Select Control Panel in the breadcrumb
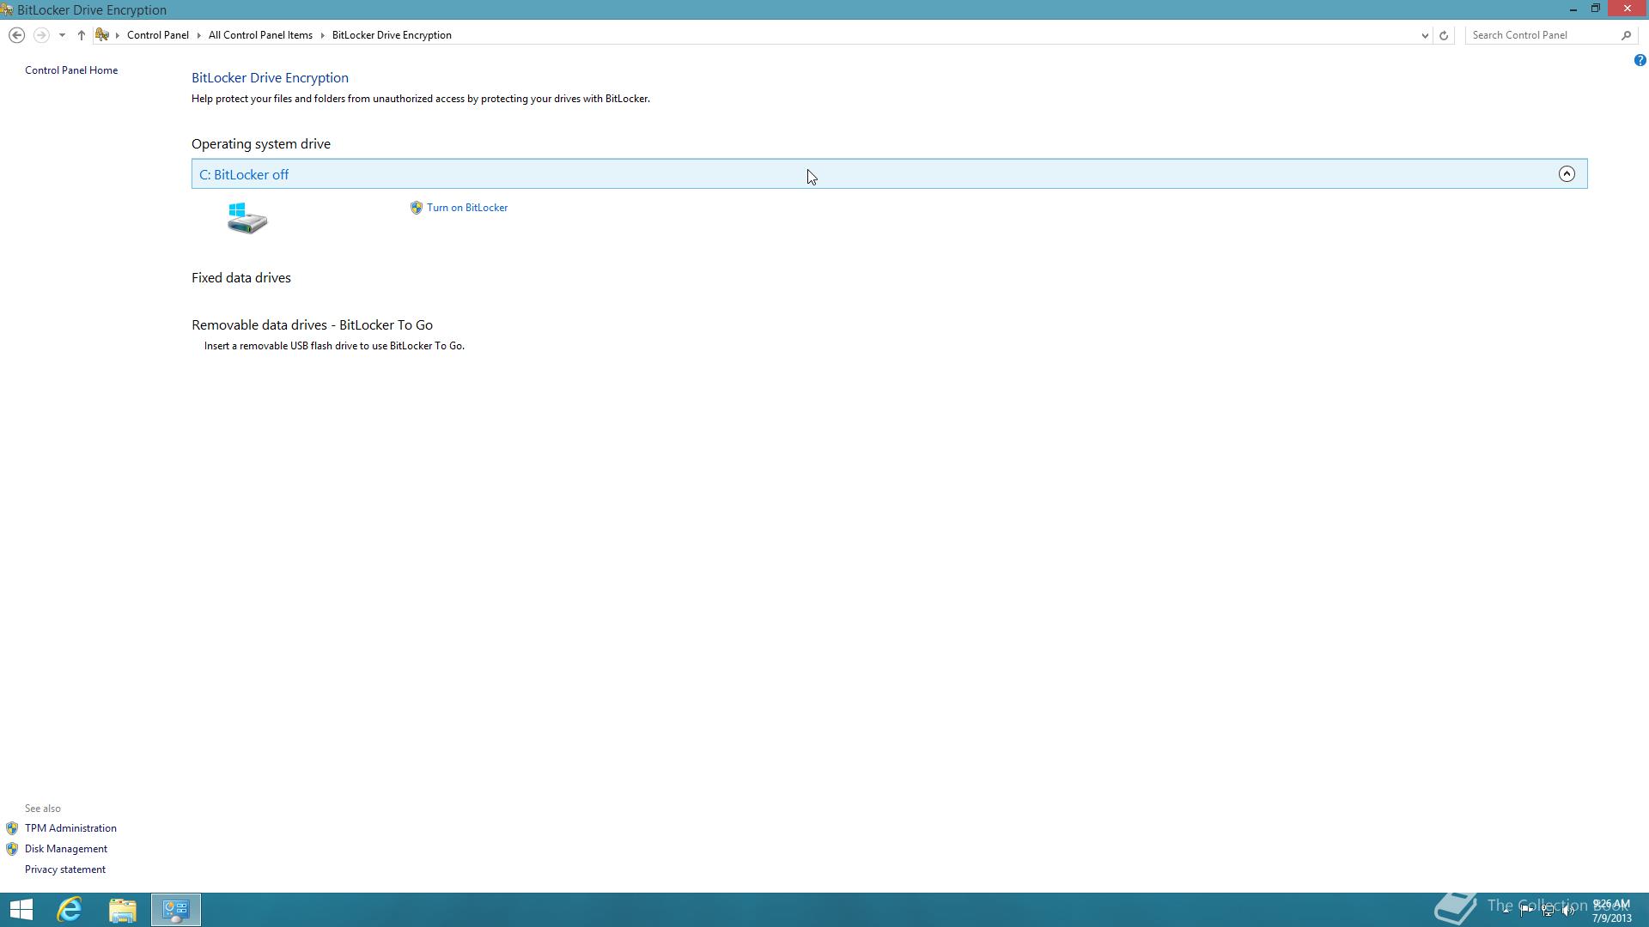Viewport: 1649px width, 927px height. coord(158,35)
